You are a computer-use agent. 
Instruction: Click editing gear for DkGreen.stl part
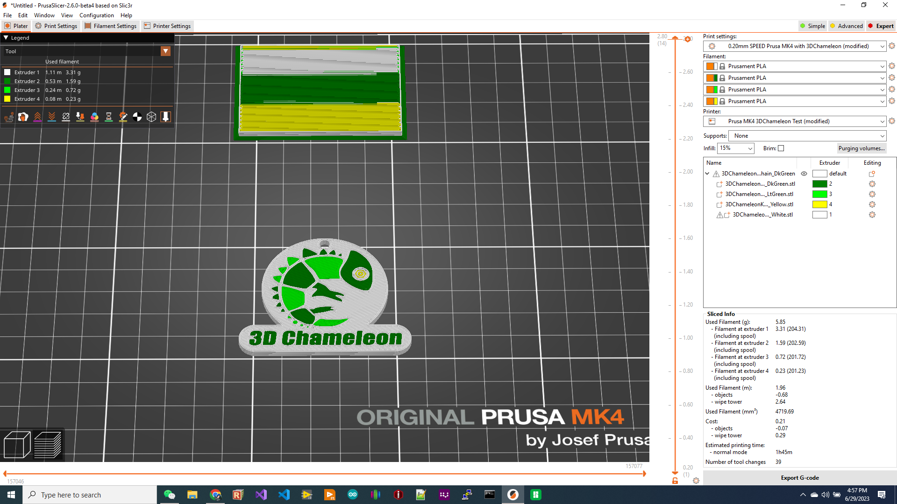point(872,184)
